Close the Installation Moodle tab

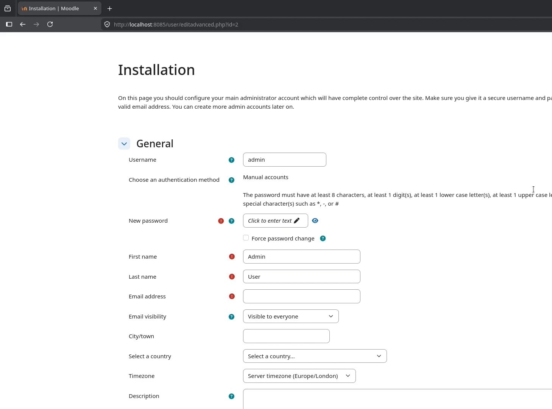pos(95,8)
